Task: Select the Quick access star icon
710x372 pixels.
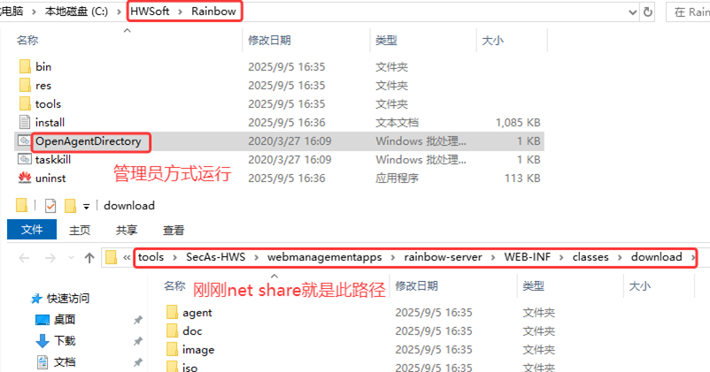Action: (36, 299)
